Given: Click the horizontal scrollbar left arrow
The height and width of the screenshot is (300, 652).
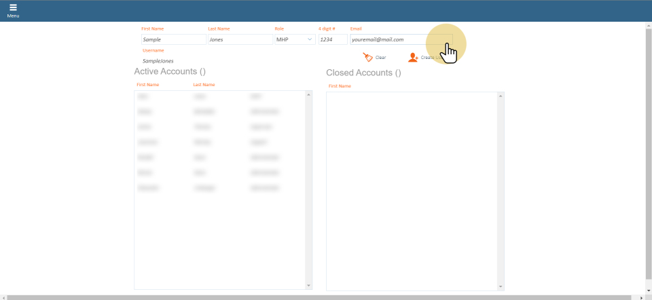Looking at the screenshot, I should (3, 297).
